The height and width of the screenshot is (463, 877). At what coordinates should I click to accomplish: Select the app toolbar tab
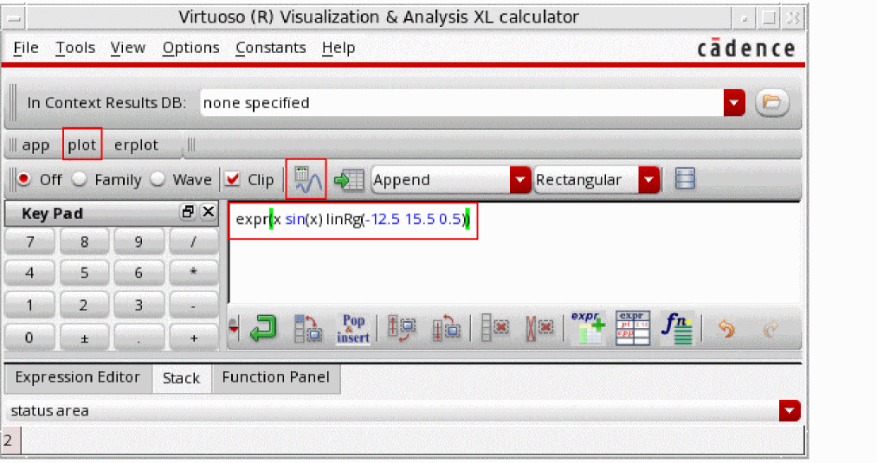tap(35, 145)
